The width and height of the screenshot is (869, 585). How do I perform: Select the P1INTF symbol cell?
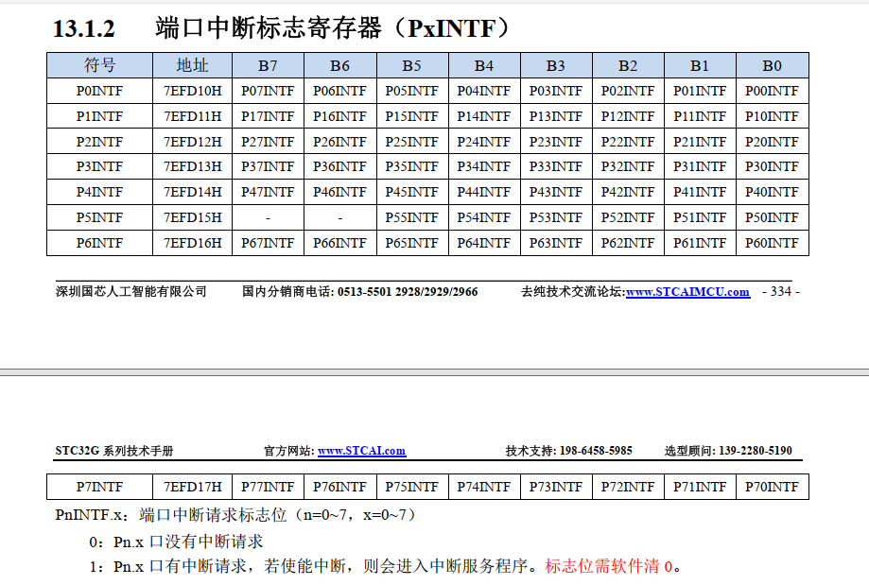[x=99, y=116]
